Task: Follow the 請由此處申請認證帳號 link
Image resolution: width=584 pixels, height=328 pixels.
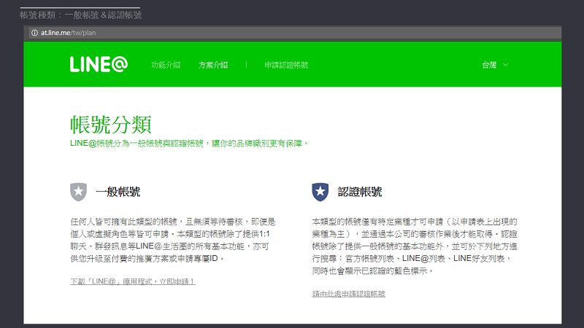Action: 349,294
